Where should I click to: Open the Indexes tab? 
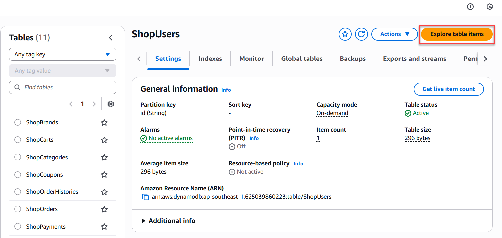coord(210,59)
